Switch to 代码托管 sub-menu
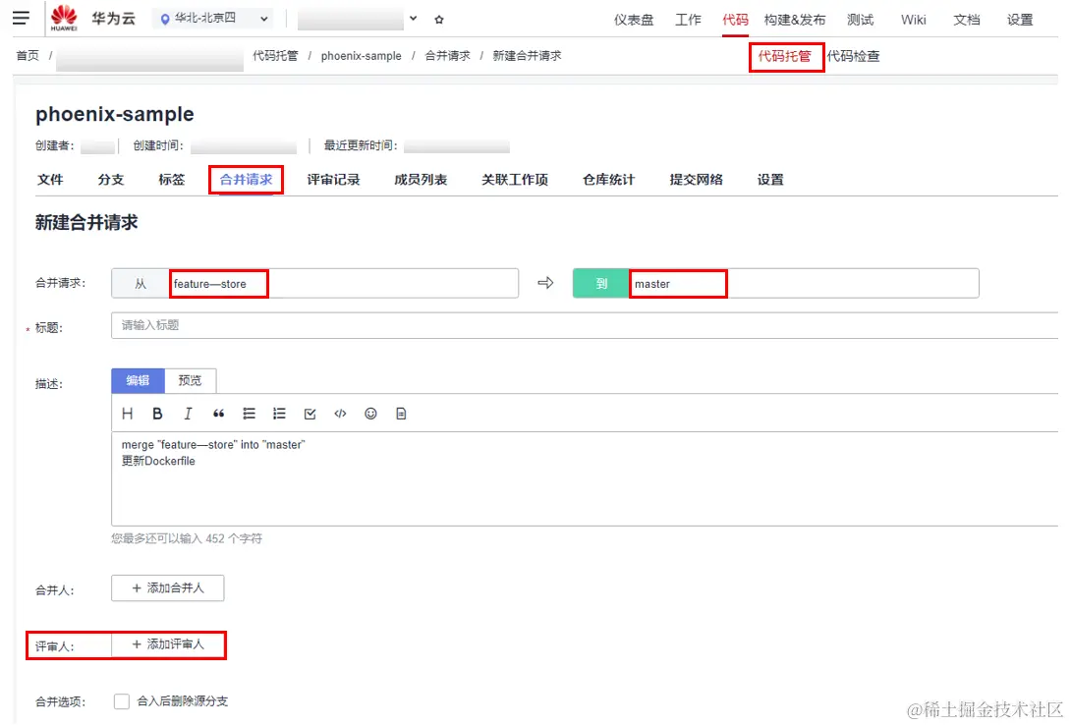The image size is (1070, 726). tap(785, 57)
